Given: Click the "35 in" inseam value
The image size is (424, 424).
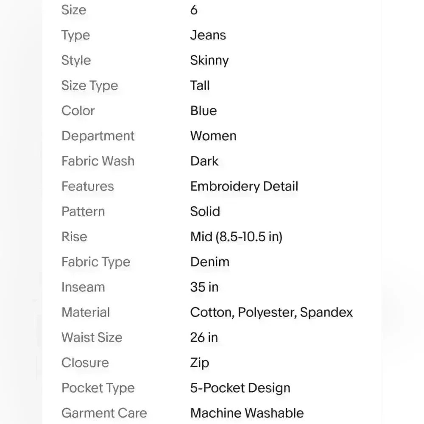Looking at the screenshot, I should [204, 287].
